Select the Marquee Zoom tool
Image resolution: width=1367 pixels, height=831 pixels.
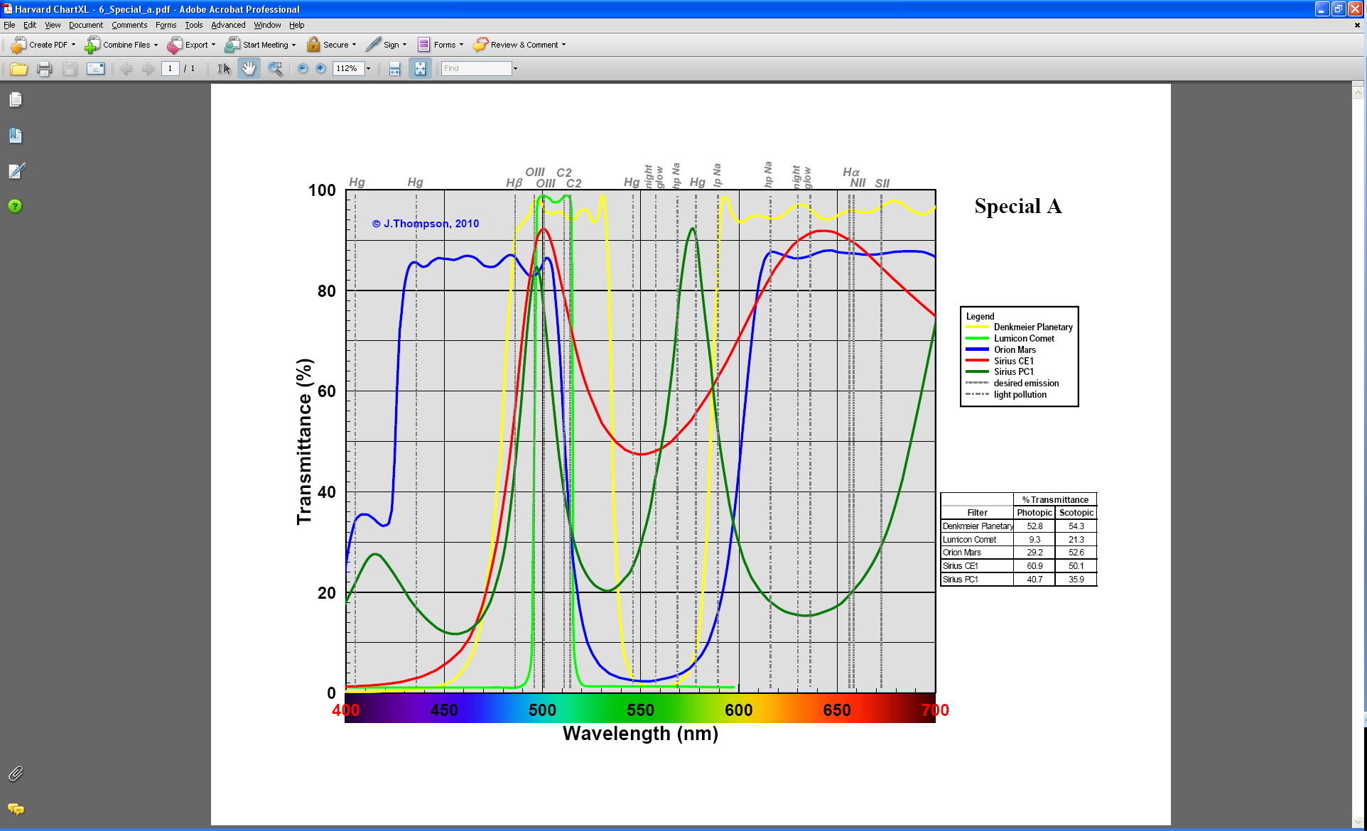pyautogui.click(x=275, y=69)
